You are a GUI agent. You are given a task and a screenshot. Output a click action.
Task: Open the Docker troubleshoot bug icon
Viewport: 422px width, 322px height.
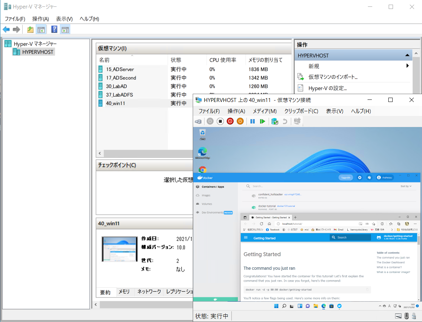point(369,177)
